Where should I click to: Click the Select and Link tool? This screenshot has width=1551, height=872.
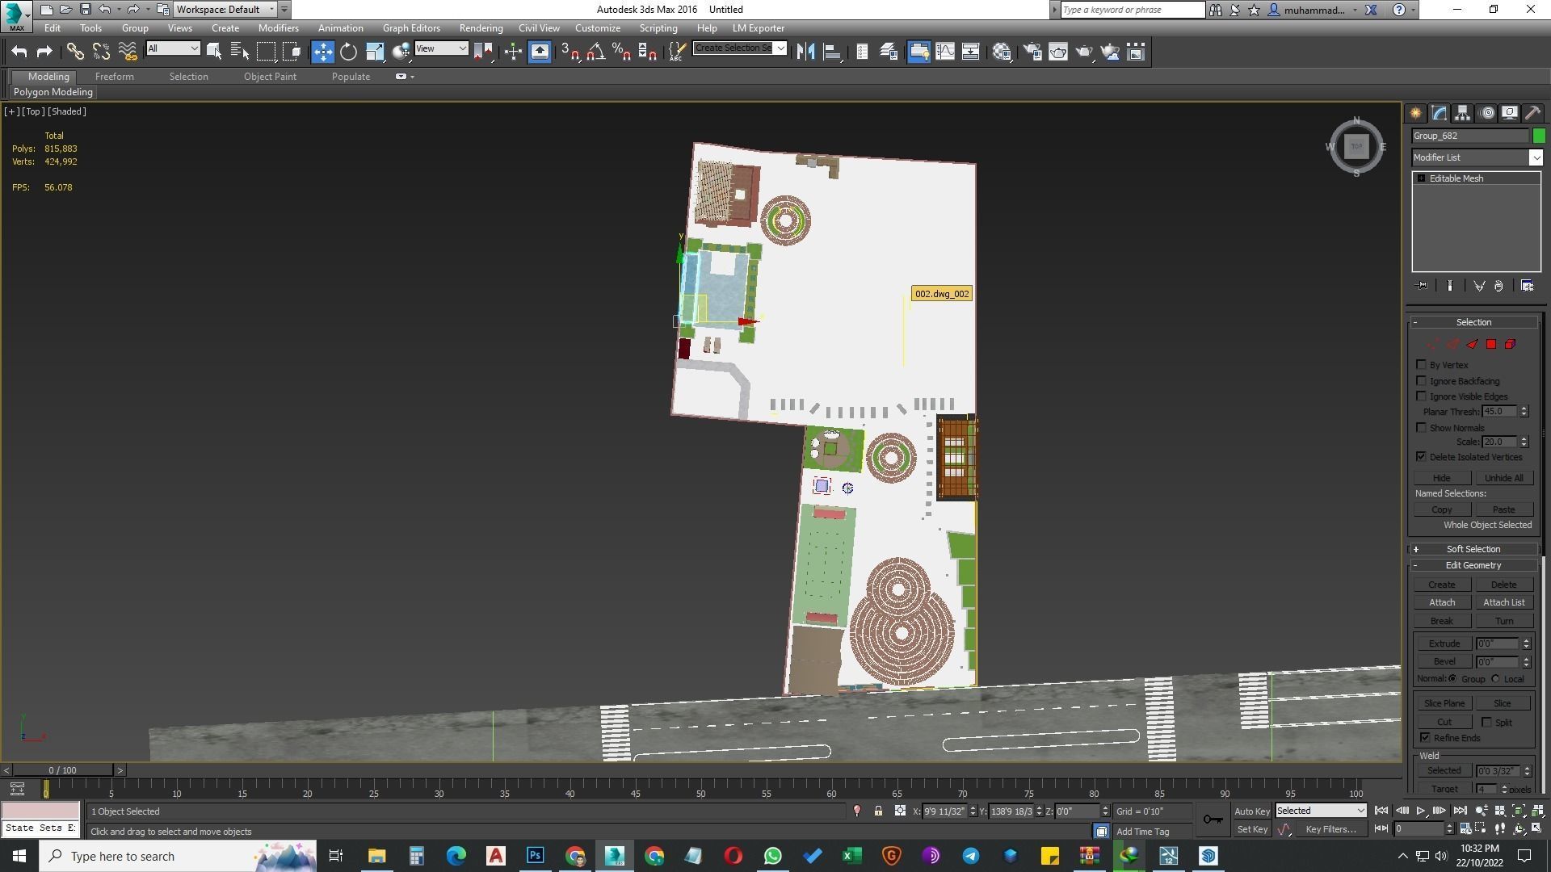tap(75, 52)
